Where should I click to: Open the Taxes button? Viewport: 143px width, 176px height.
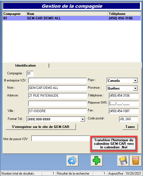130,127
